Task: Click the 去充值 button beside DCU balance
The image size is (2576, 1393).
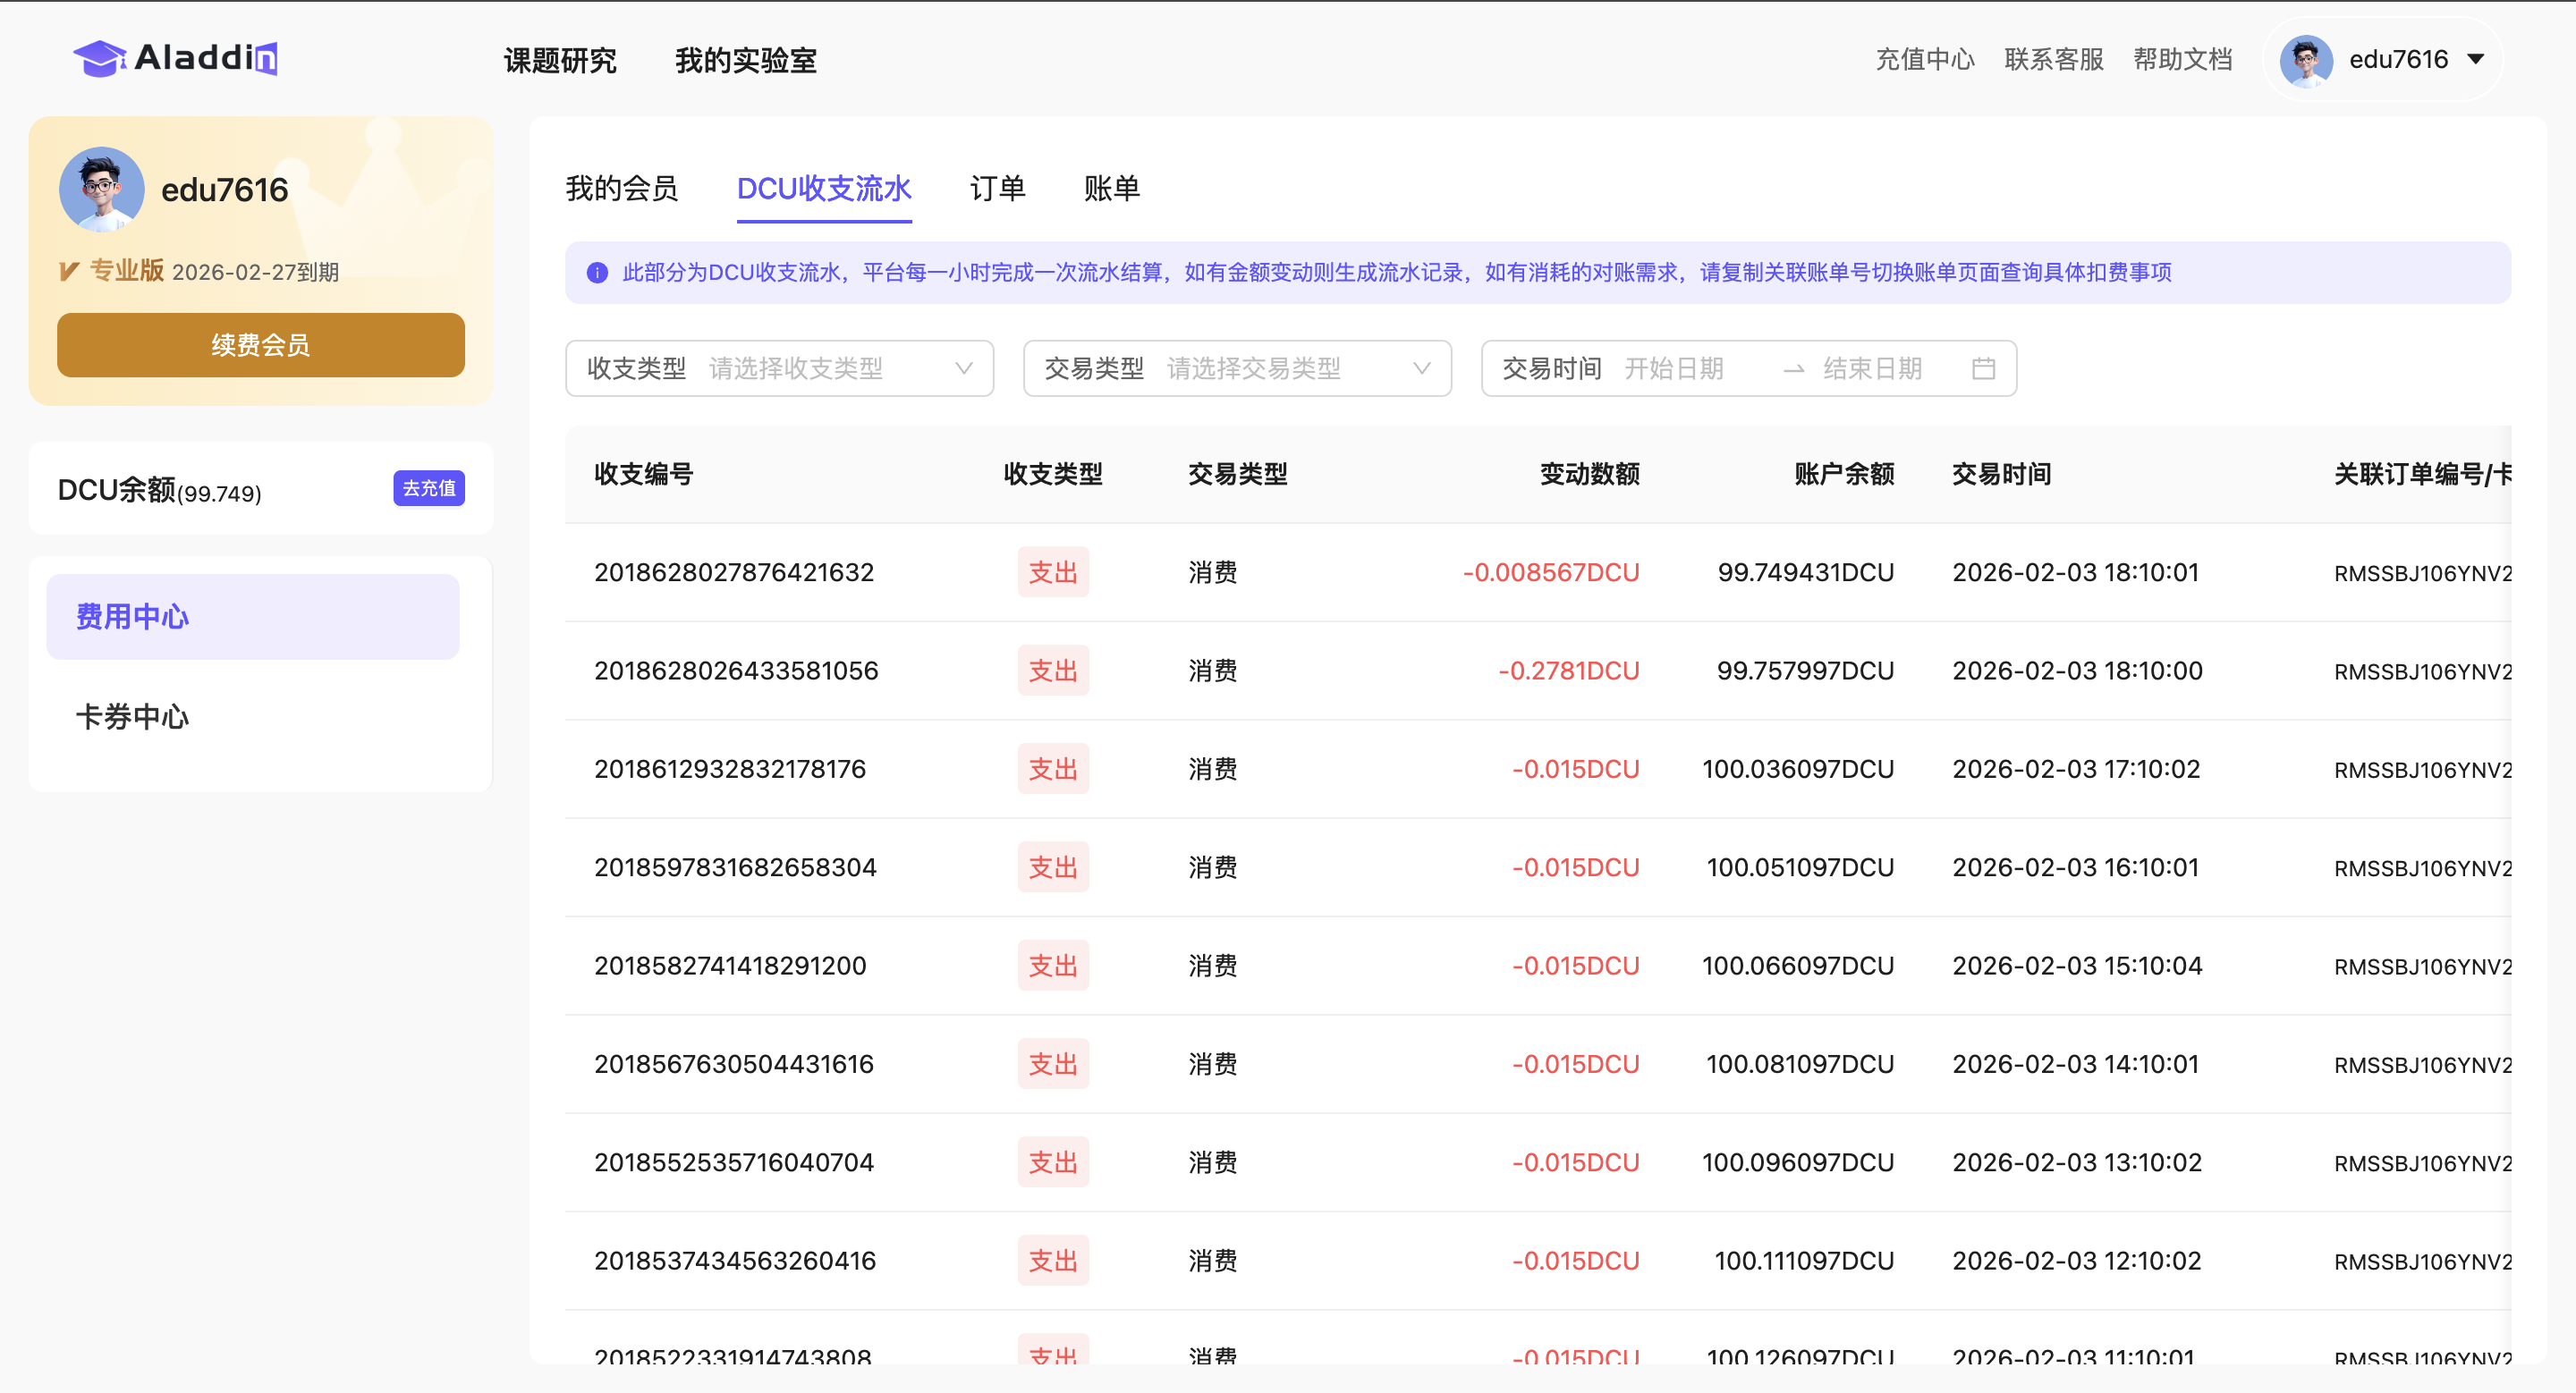Action: click(x=428, y=489)
